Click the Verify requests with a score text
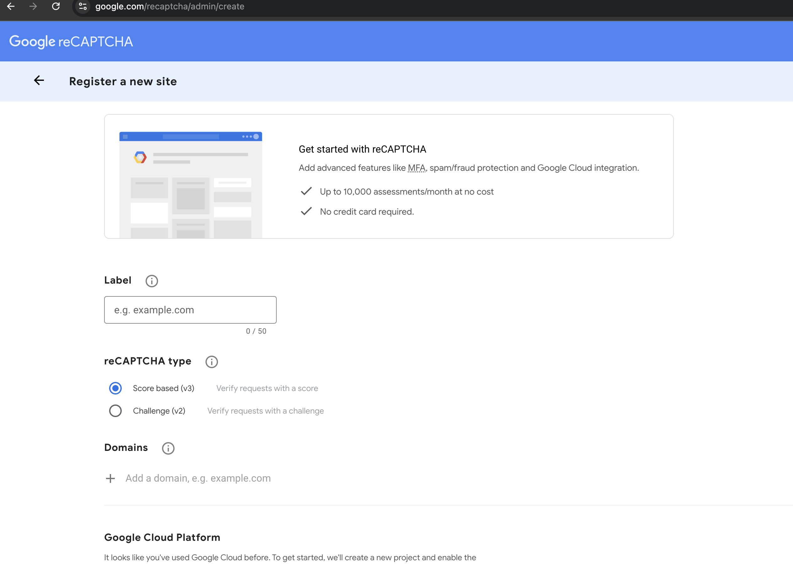Screen dimensions: 793x564 (x=267, y=388)
